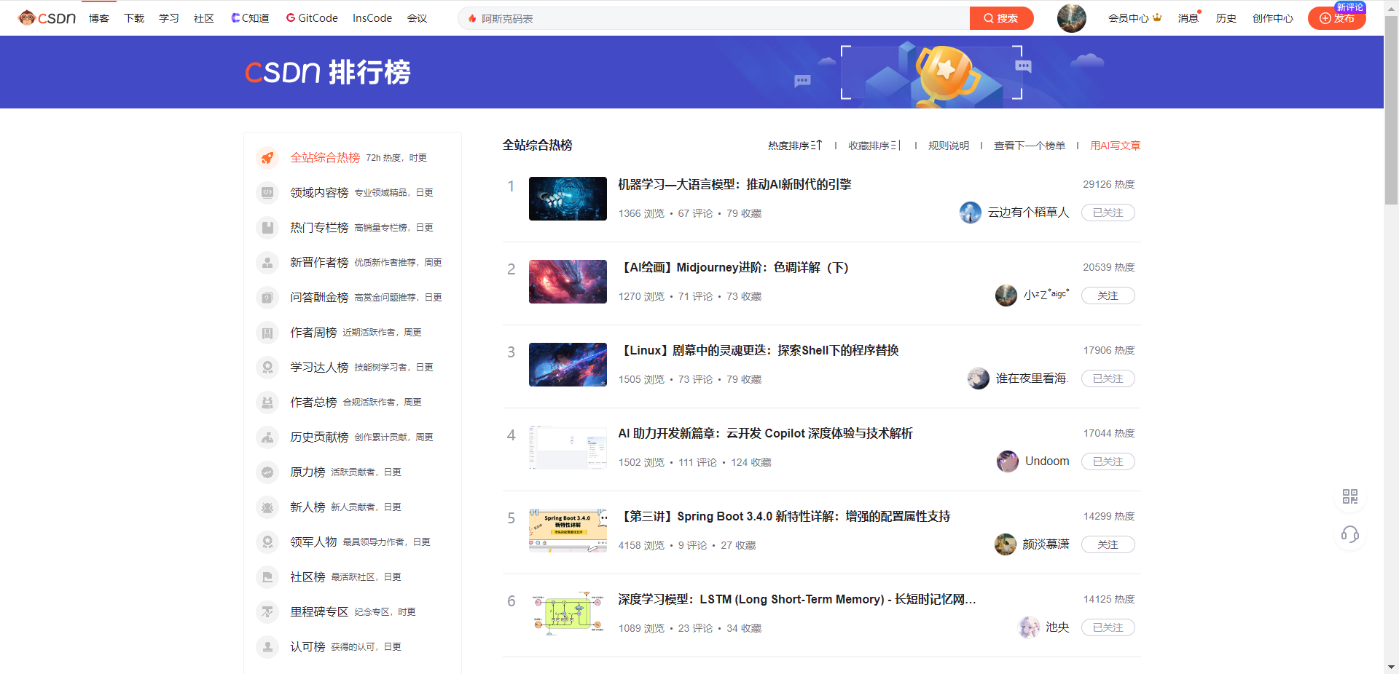This screenshot has height=674, width=1399.
Task: Toggle 已关注 for 池央
Action: tap(1108, 627)
